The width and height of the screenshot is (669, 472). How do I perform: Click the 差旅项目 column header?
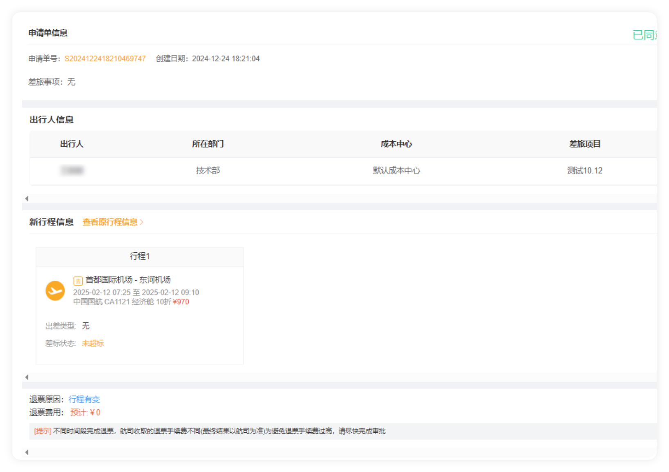point(584,144)
